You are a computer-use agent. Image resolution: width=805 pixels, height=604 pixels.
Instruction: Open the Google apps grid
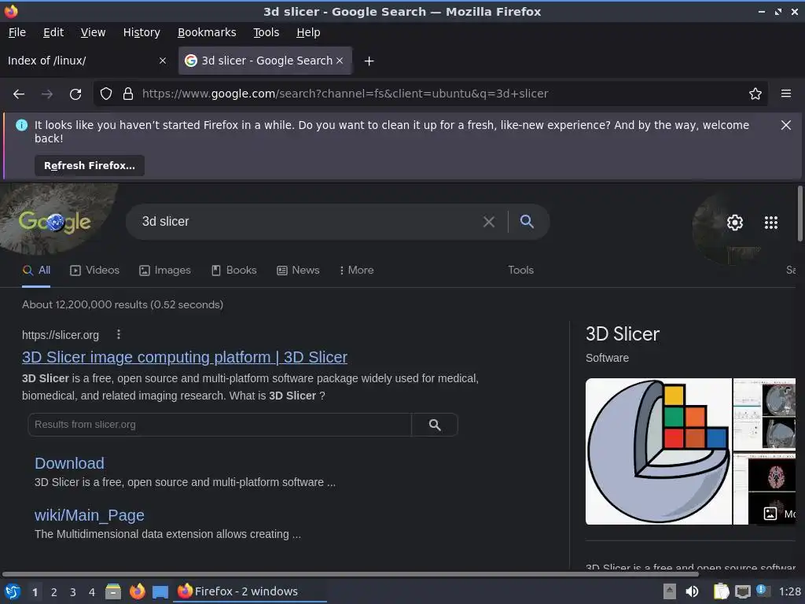tap(770, 223)
